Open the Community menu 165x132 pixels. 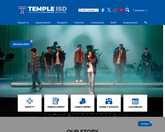(x=97, y=23)
